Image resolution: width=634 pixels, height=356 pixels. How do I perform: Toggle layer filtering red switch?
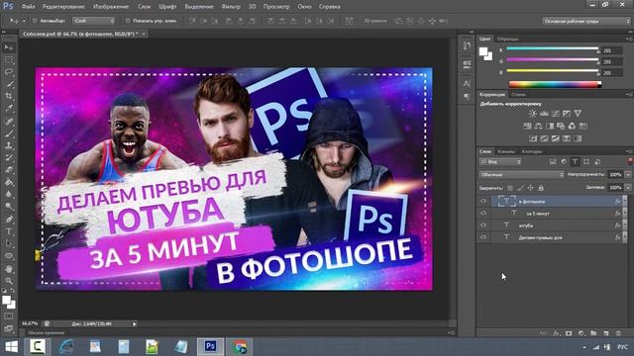630,161
